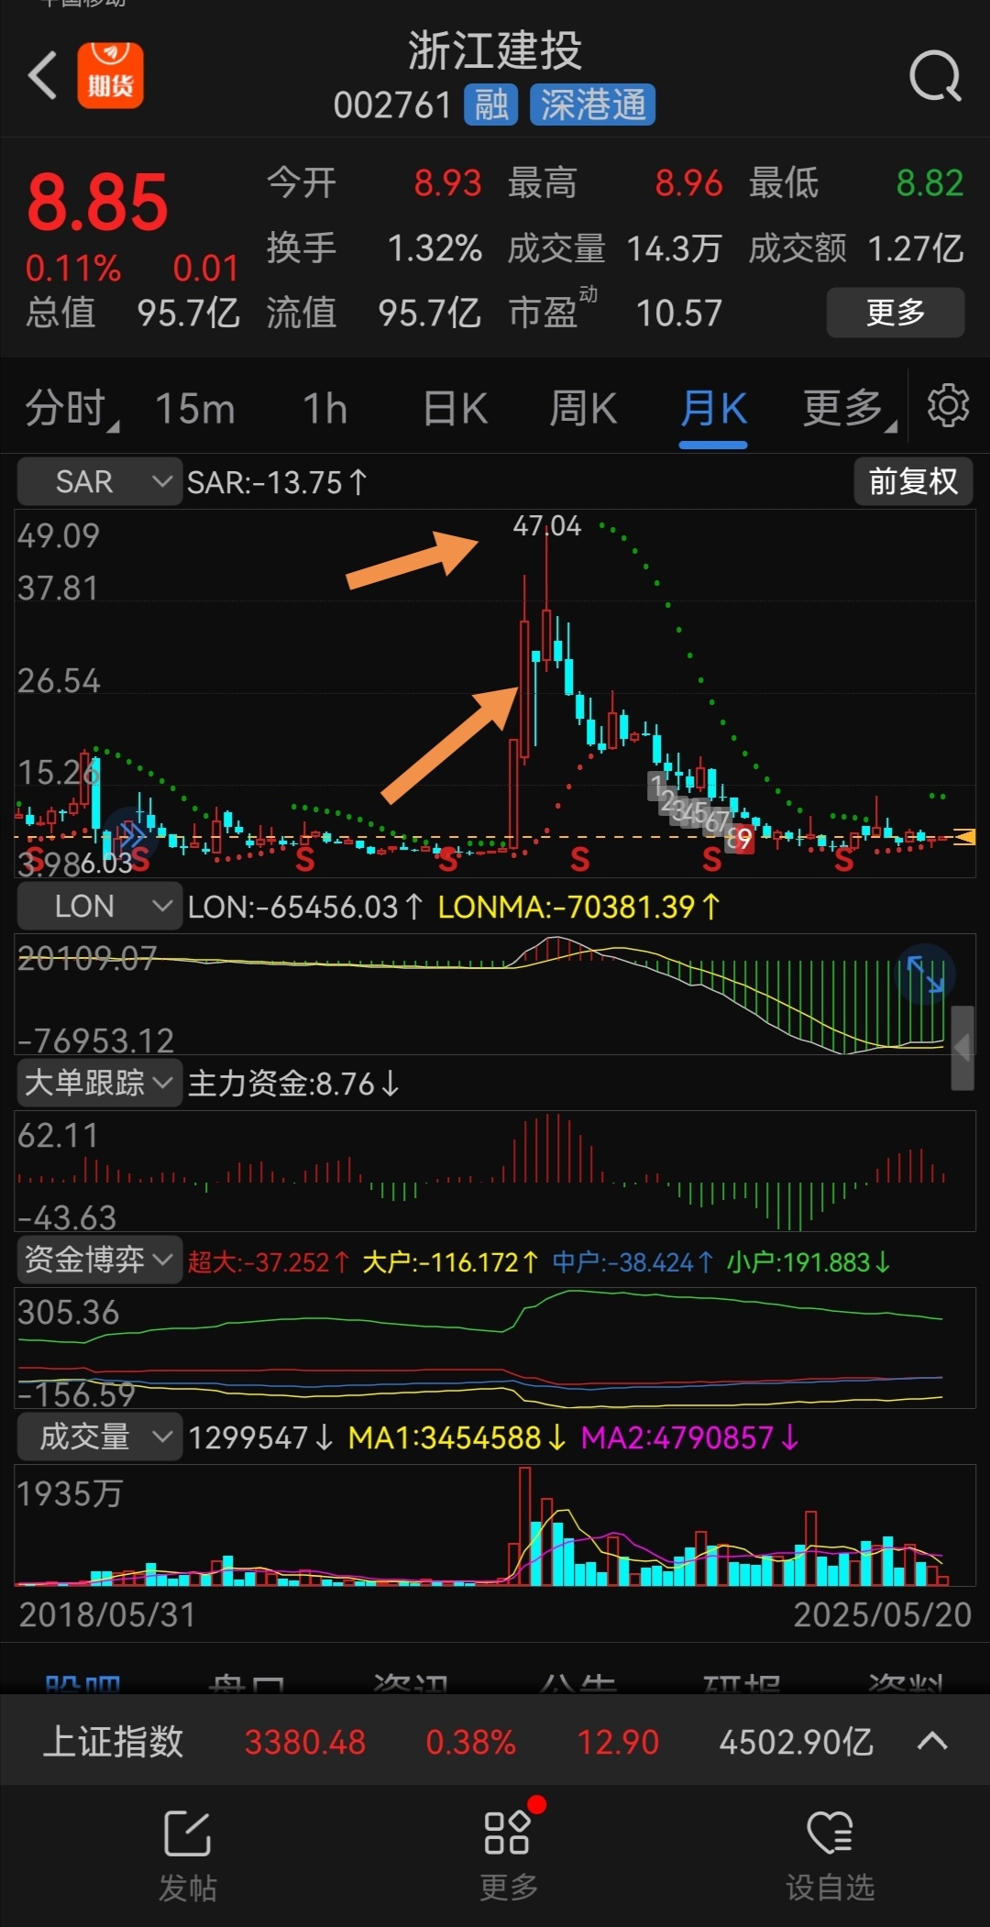Tap the main monthly candlestick chart

(495, 693)
